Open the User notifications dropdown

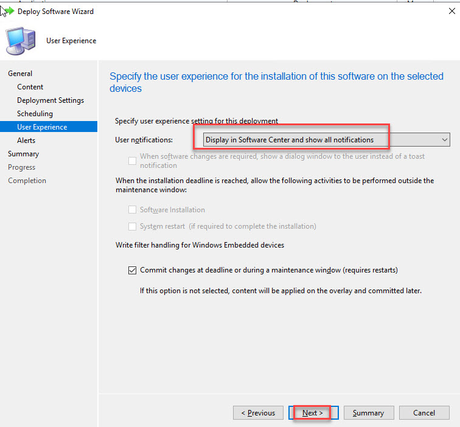click(322, 140)
